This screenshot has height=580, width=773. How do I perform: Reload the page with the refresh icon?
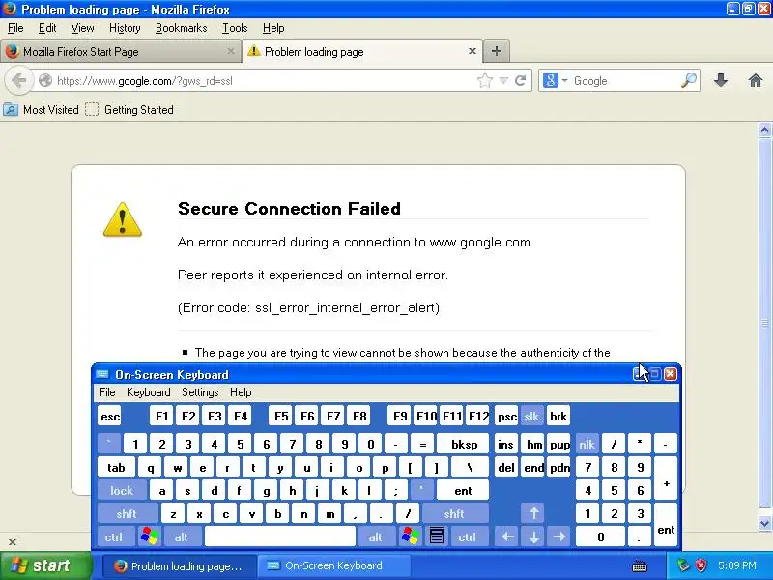[x=520, y=81]
